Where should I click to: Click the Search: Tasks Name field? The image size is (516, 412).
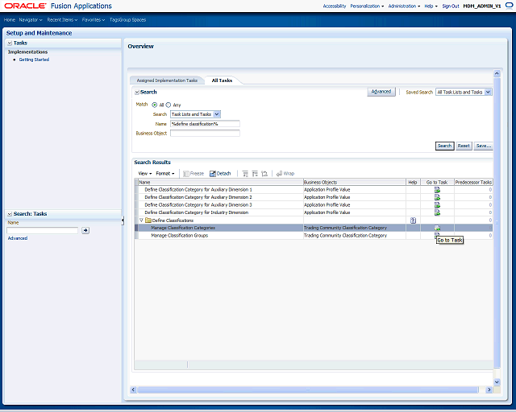[43, 230]
